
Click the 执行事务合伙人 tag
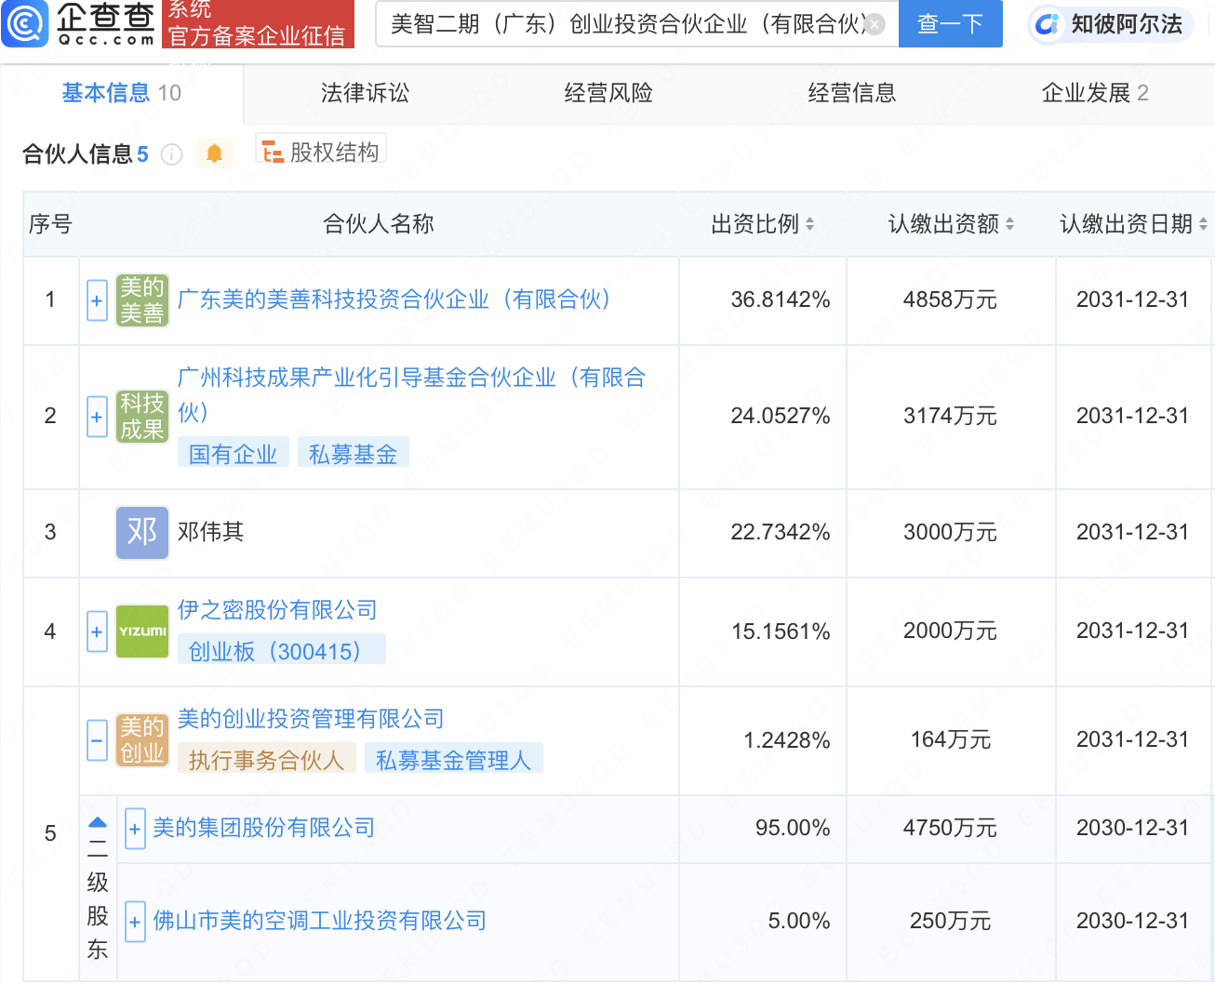point(267,760)
